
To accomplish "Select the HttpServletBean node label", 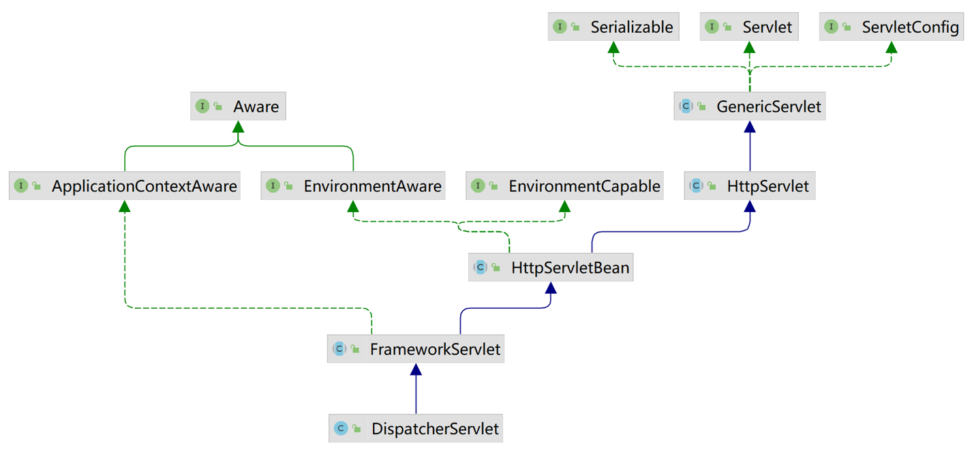I will pos(570,267).
